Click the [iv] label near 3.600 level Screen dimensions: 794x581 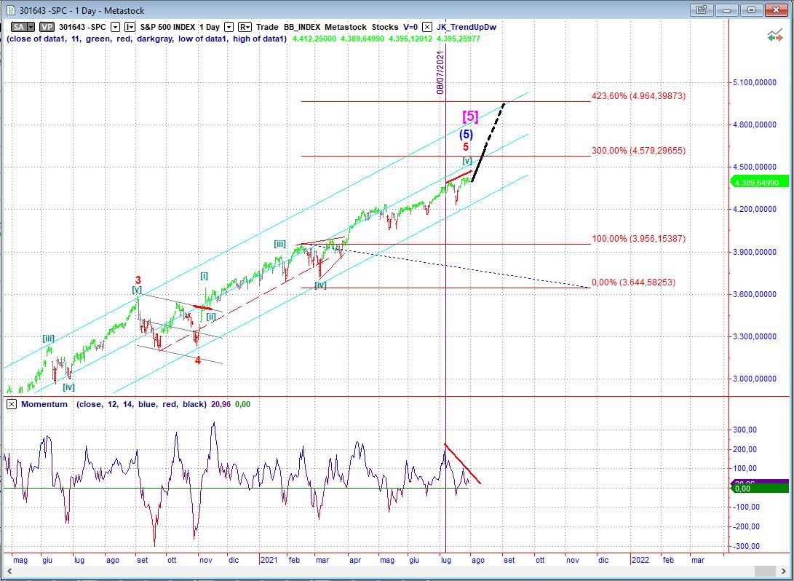[x=320, y=285]
